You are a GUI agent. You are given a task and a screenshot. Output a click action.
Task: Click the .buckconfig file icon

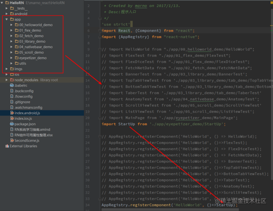[12, 91]
